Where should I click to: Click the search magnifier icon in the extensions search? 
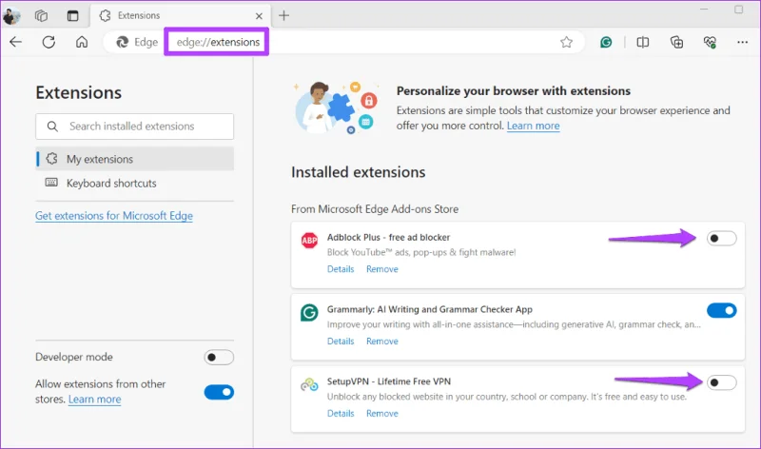click(52, 127)
